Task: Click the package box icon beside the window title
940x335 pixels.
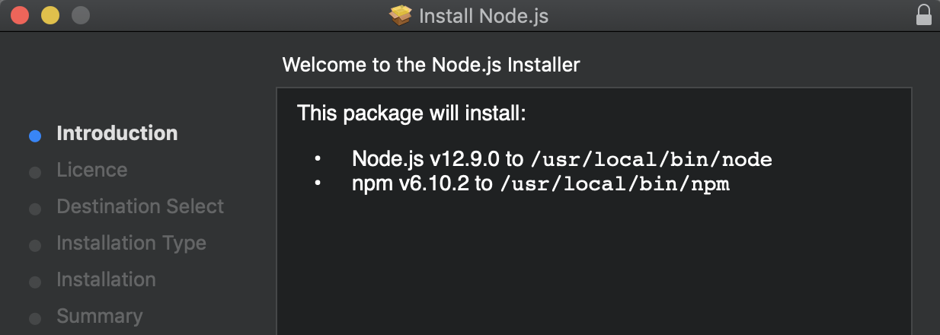Action: pyautogui.click(x=401, y=15)
